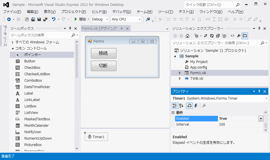Select the Timer1 component in the tray
The image size is (270, 160).
(x=96, y=137)
